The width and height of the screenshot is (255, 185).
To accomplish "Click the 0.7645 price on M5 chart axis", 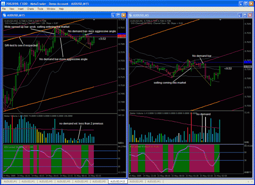I will point(248,24).
